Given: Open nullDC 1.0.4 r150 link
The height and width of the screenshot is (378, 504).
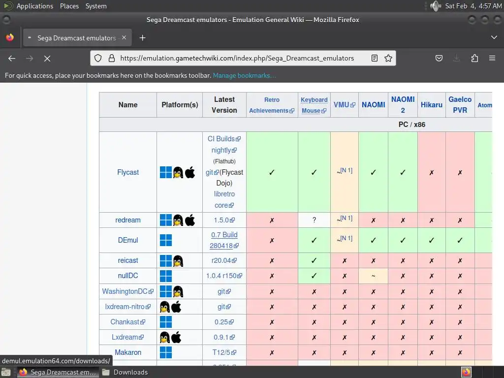Looking at the screenshot, I should click(224, 276).
